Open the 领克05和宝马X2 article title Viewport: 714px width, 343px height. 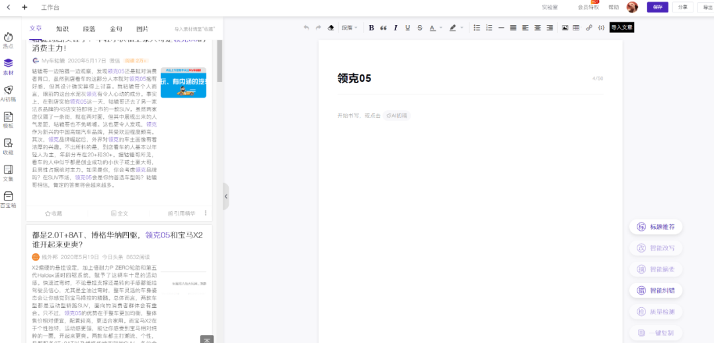coord(118,239)
